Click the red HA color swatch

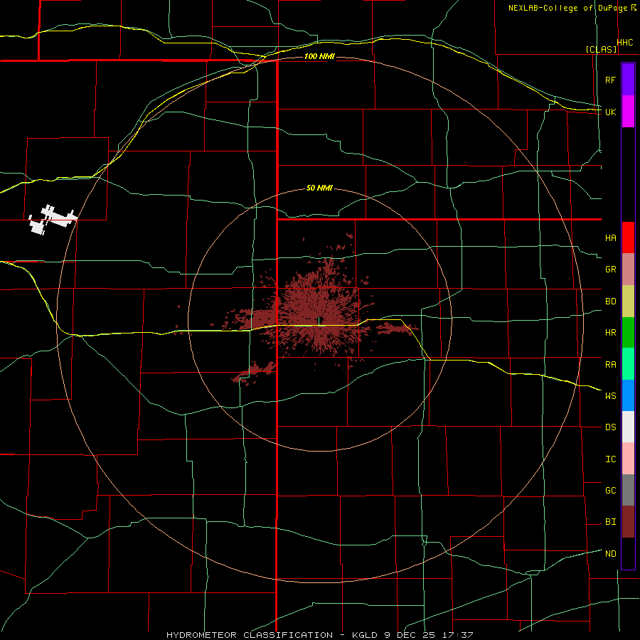point(628,238)
